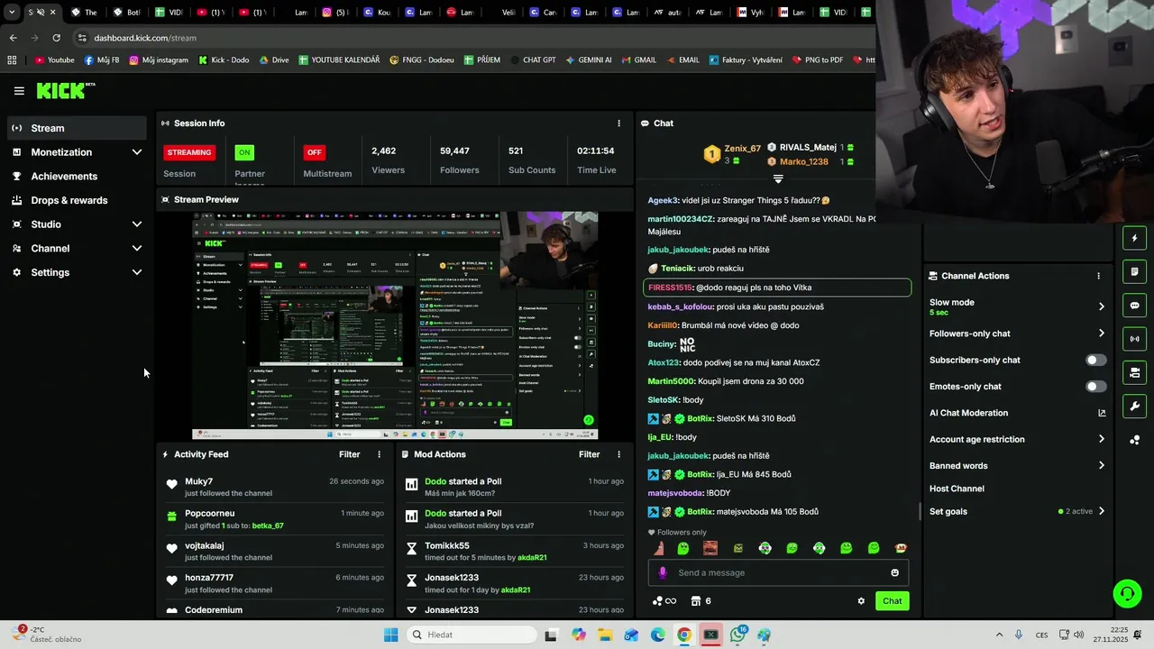The width and height of the screenshot is (1154, 649).
Task: Open akdaR21 link in Tomikkk55 timeout
Action: point(532,558)
